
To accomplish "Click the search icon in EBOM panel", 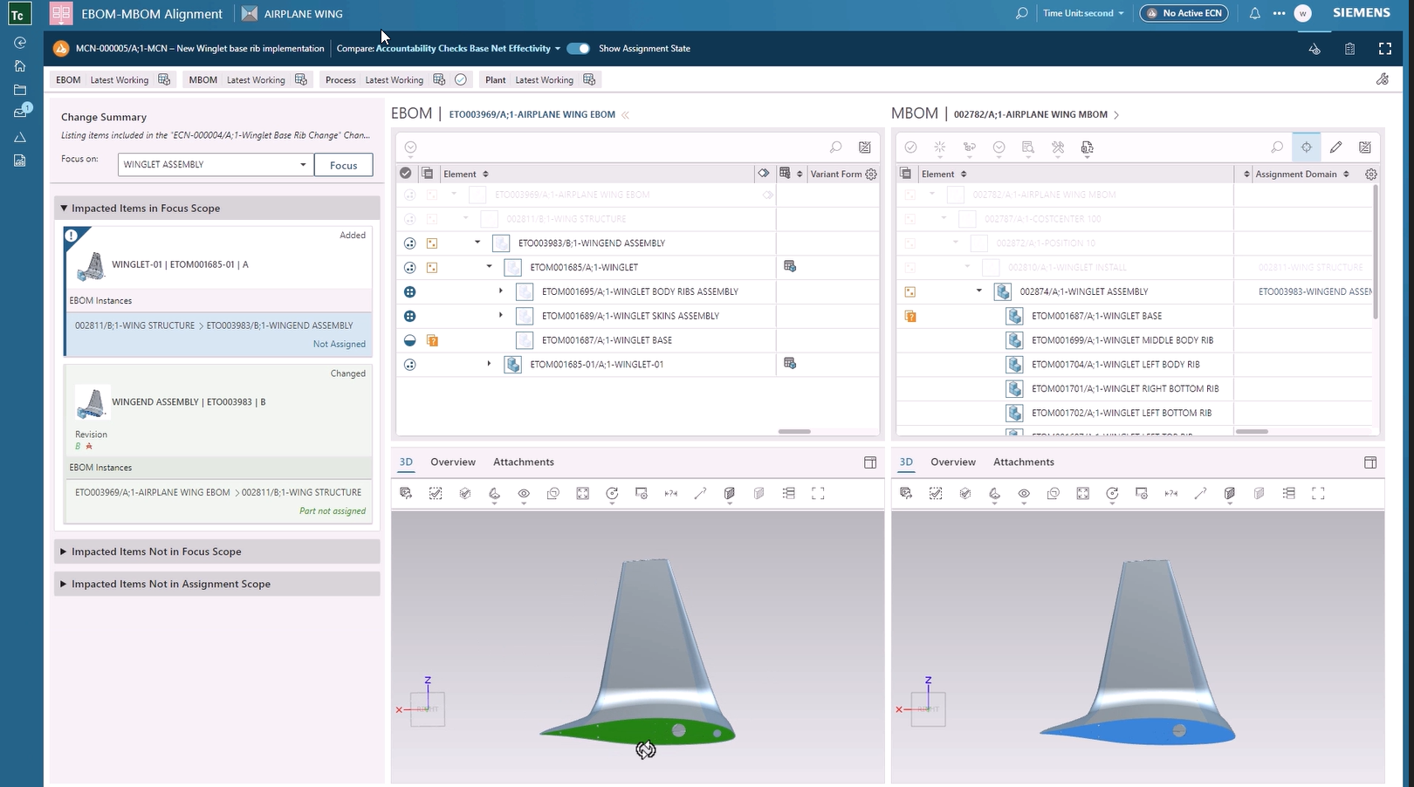I will (835, 147).
